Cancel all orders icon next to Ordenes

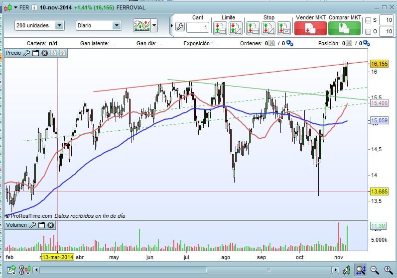[x=271, y=43]
